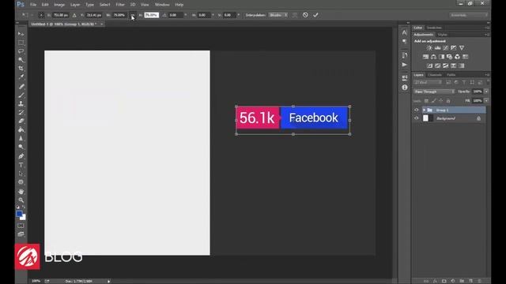This screenshot has height=284, width=506.
Task: Switch to the Channels tab
Action: (x=435, y=75)
